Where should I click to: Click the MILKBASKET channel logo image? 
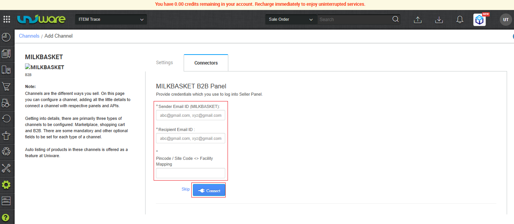coord(45,67)
